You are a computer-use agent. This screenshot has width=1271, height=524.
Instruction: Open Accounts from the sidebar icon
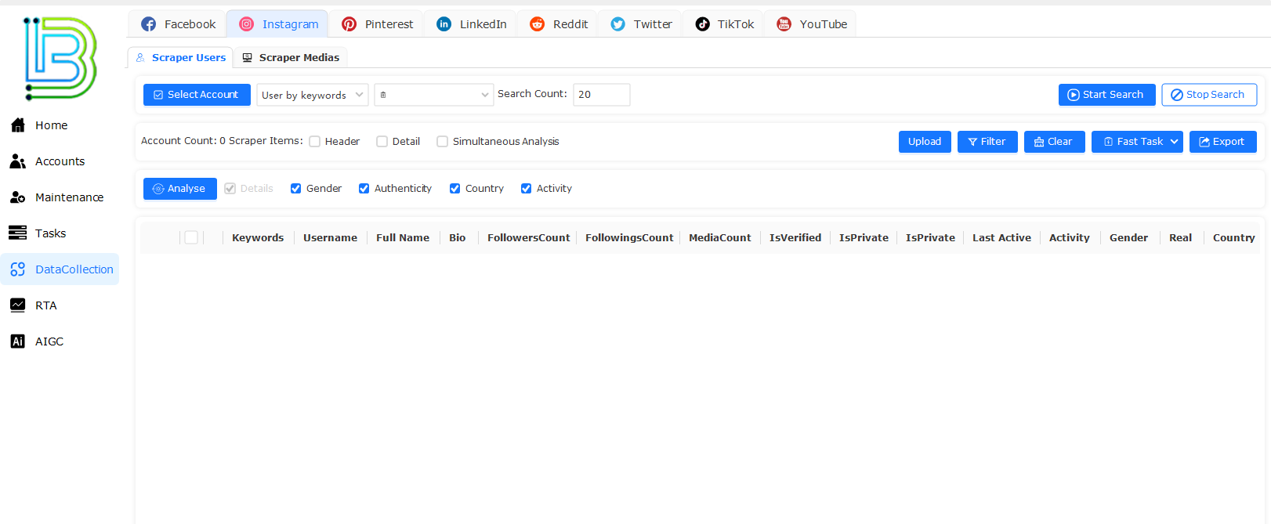tap(18, 161)
